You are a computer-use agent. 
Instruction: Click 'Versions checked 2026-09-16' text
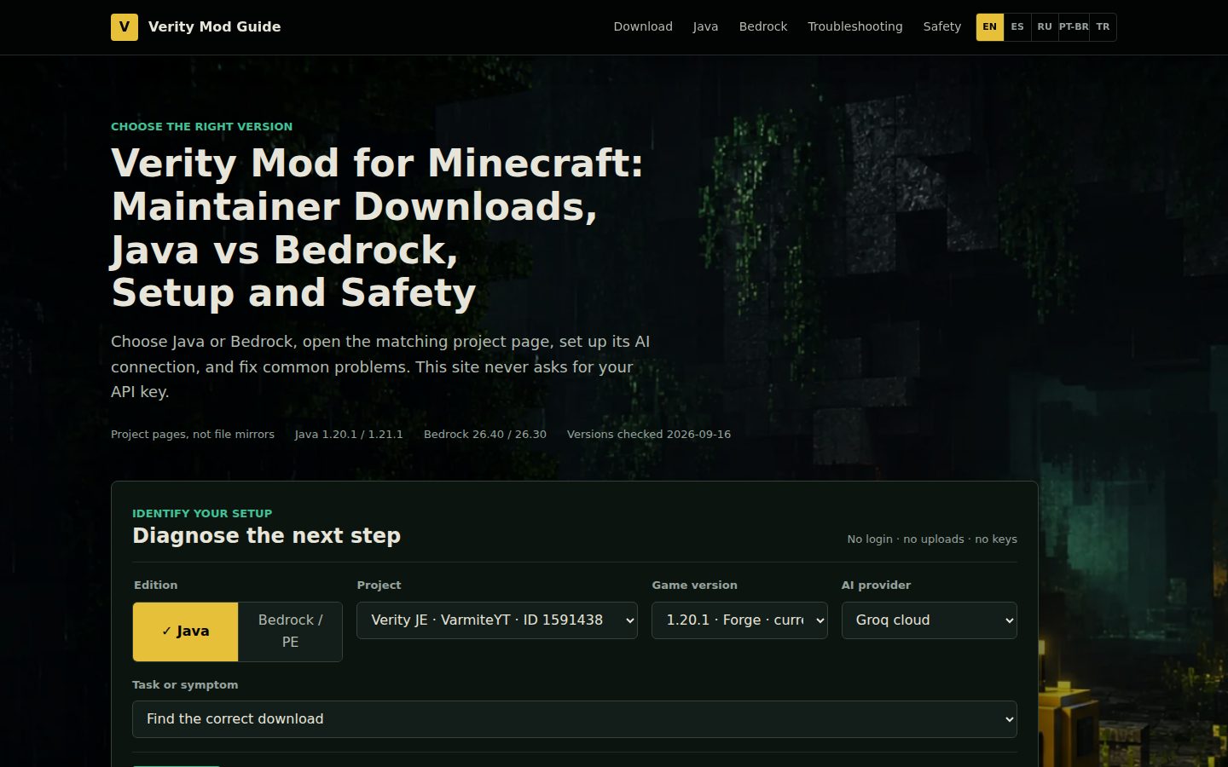pos(649,435)
